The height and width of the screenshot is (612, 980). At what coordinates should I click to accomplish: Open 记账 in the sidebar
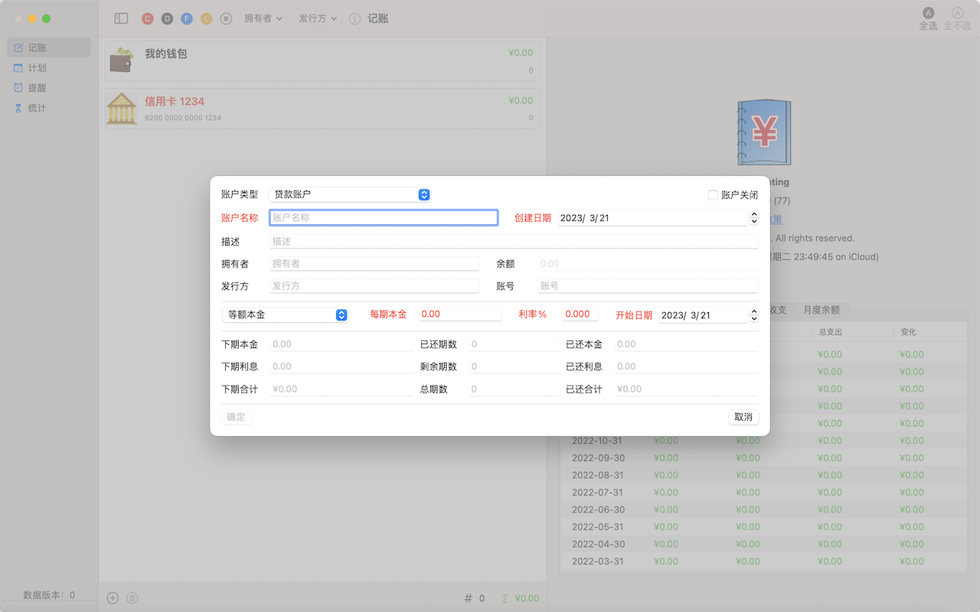point(49,47)
